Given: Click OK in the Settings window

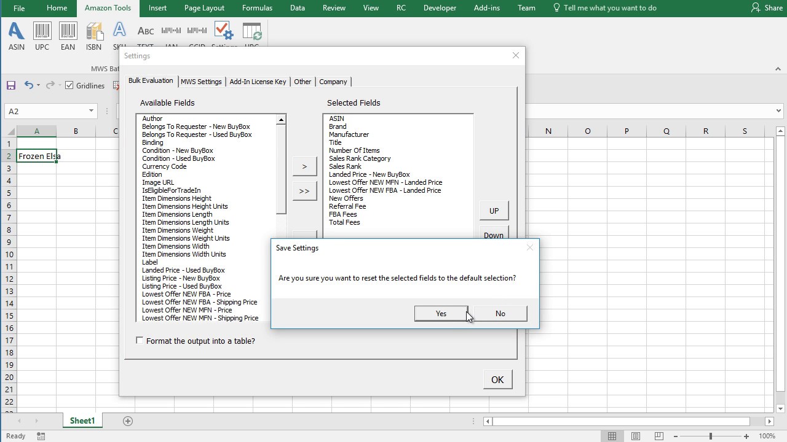Looking at the screenshot, I should tap(497, 379).
